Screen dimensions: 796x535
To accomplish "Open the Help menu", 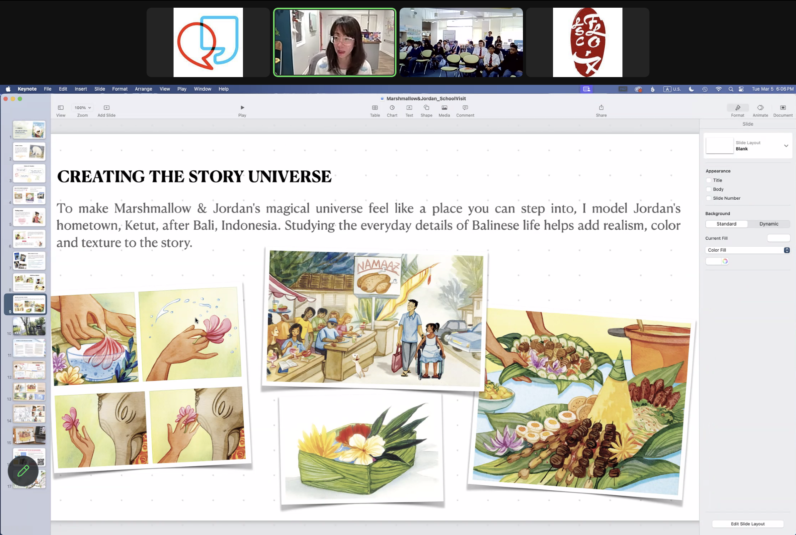I will point(223,89).
